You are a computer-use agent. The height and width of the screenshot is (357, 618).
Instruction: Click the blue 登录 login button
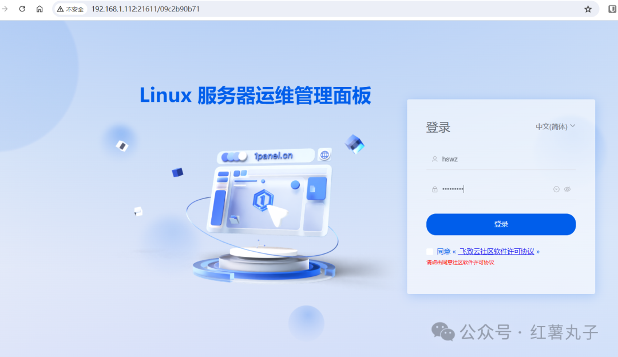click(501, 224)
